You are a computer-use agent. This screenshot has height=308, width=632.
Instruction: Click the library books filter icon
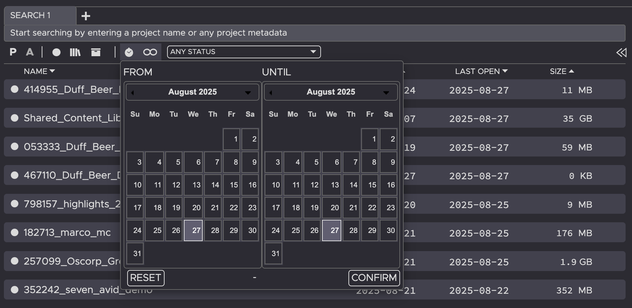coord(75,52)
